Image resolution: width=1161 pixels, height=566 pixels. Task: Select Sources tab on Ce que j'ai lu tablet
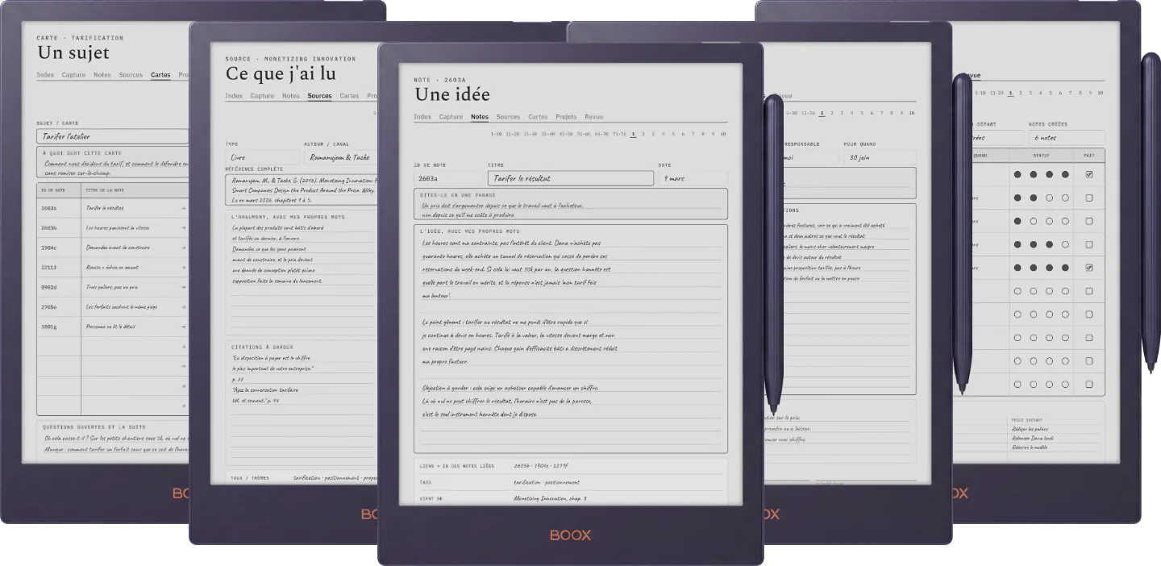[319, 96]
